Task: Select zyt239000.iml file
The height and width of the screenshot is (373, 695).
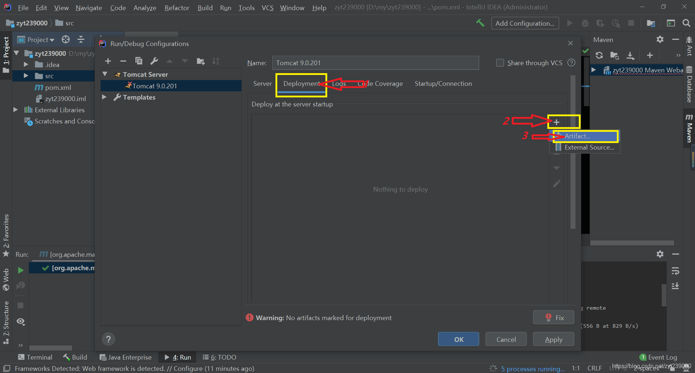Action: [x=61, y=99]
